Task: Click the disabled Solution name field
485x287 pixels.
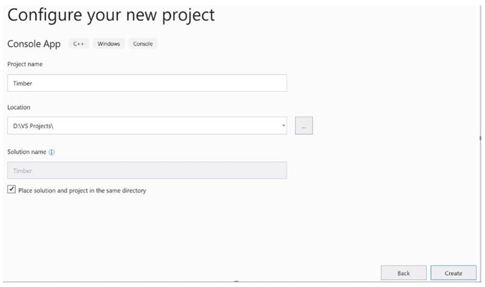Action: tap(147, 171)
